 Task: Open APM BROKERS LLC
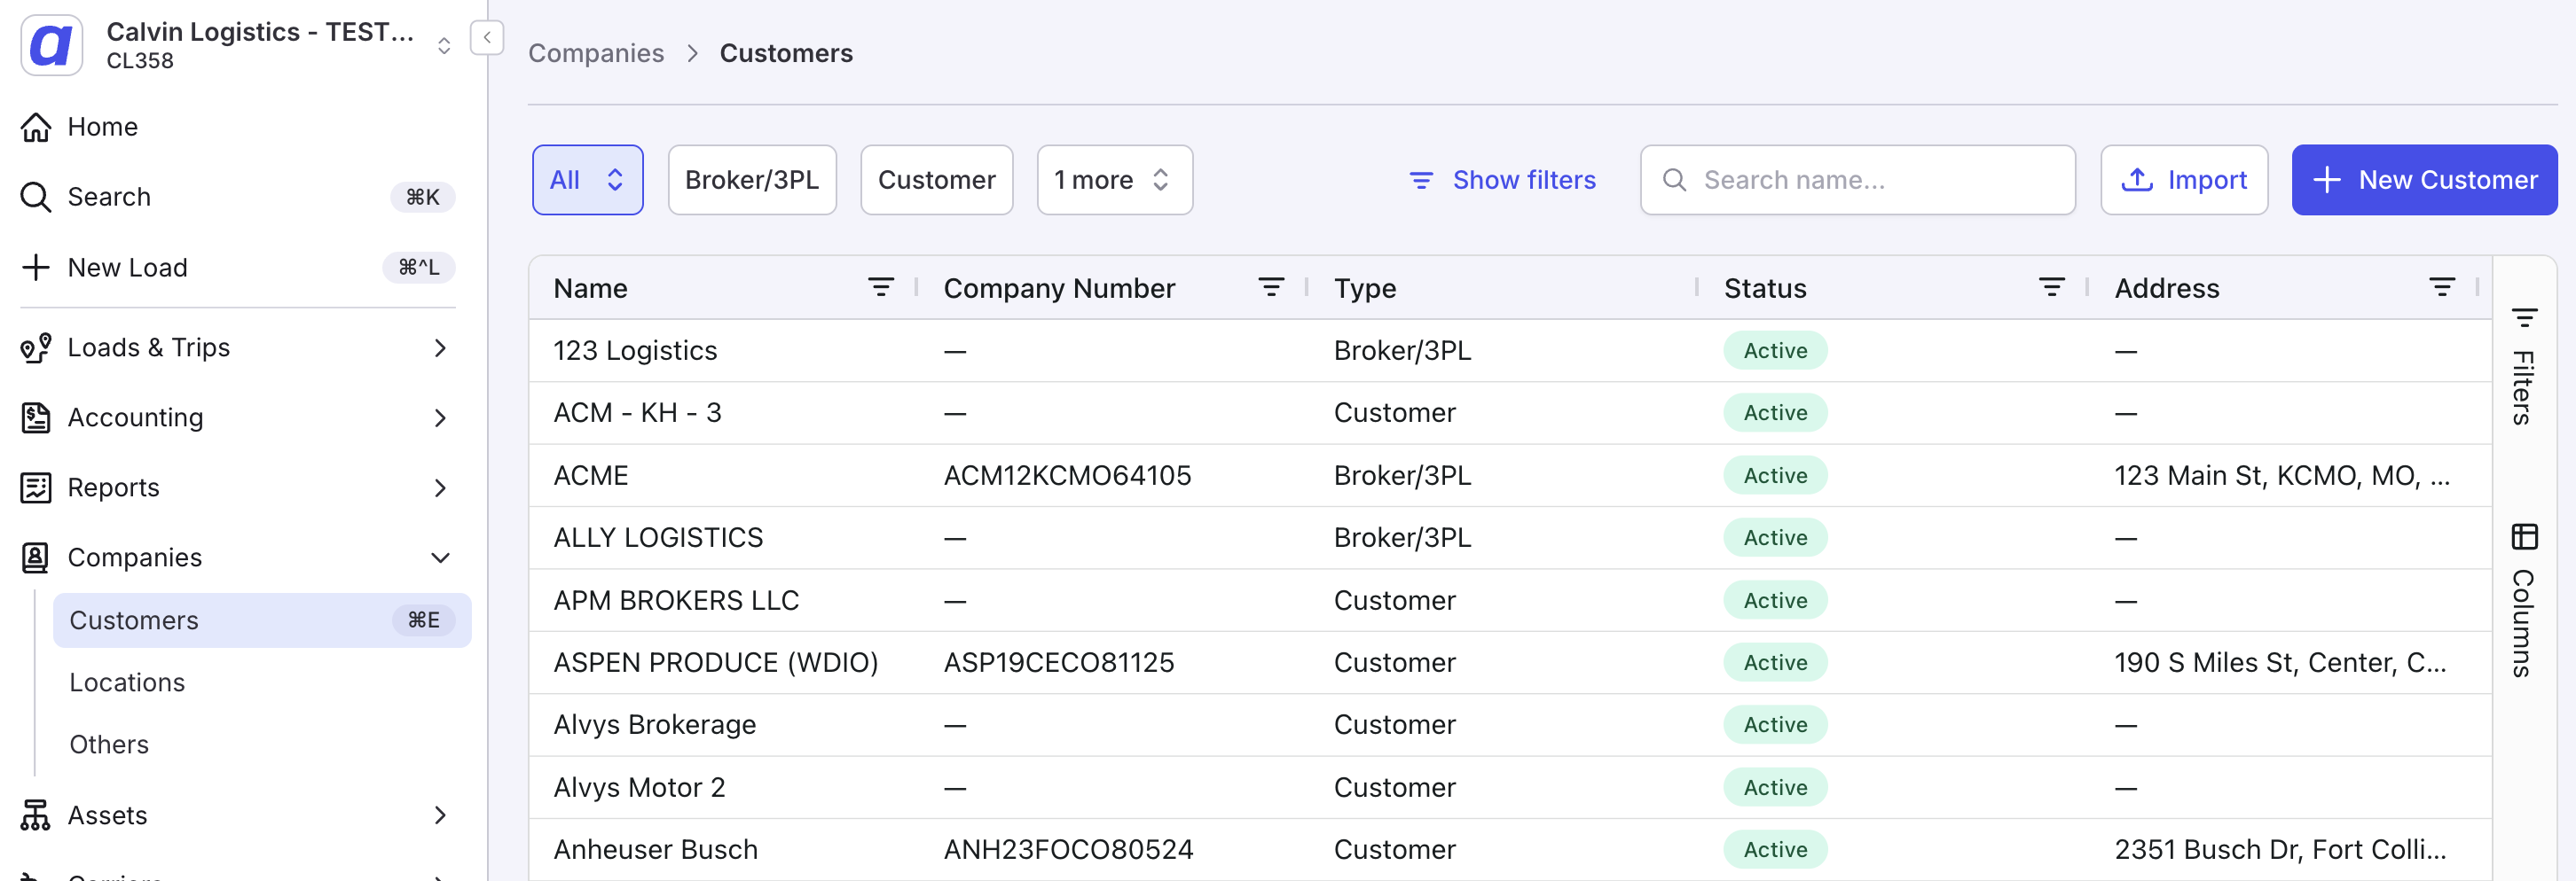point(1510,600)
